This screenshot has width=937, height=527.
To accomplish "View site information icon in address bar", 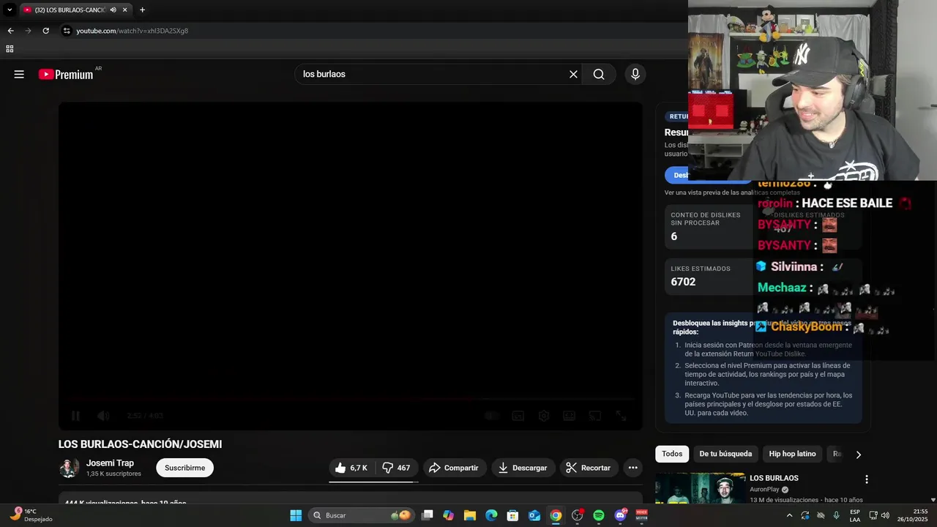I will coord(67,31).
